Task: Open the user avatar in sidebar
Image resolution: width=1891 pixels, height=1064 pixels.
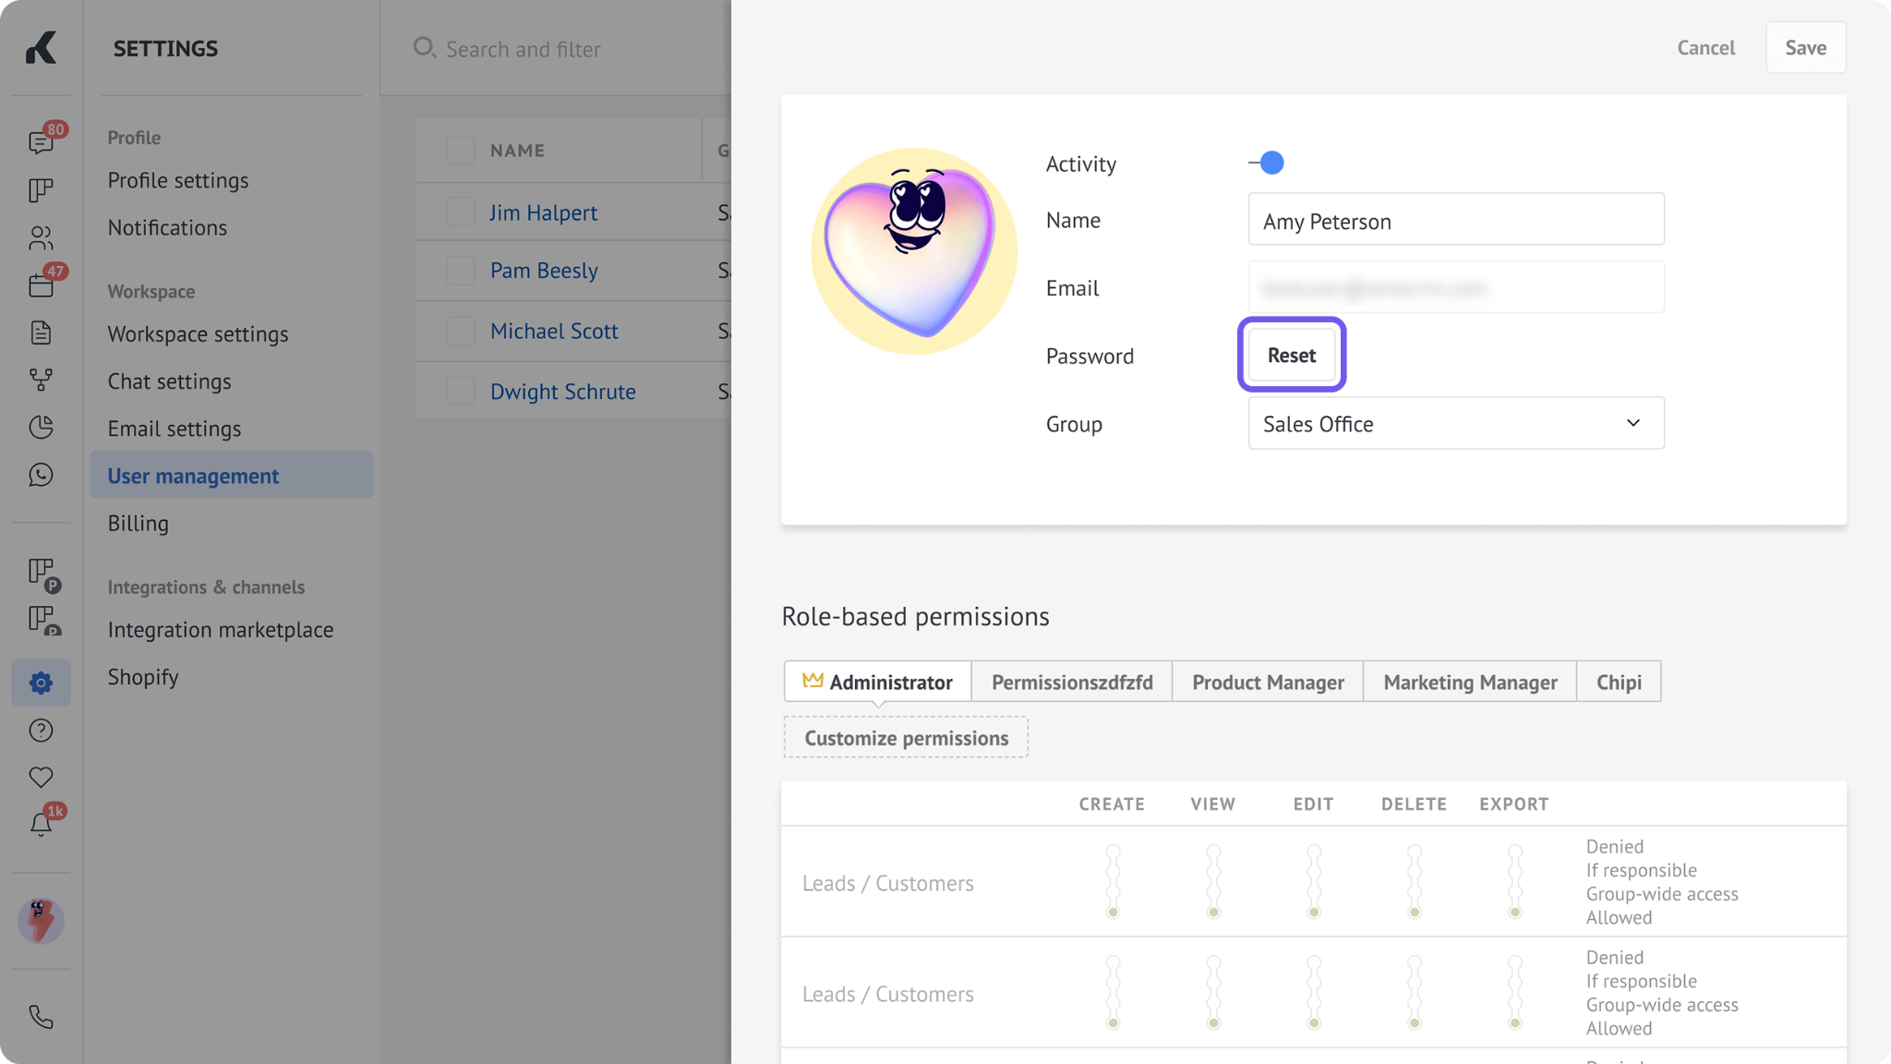Action: pos(42,921)
